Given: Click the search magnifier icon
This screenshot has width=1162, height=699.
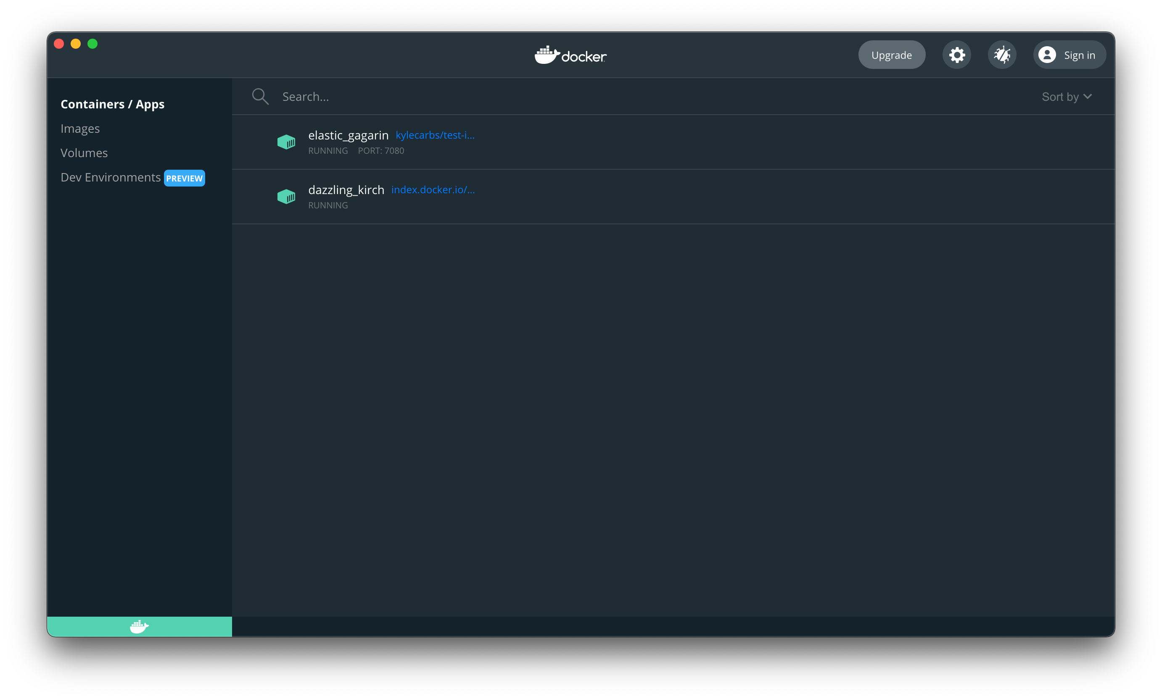Looking at the screenshot, I should tap(260, 96).
